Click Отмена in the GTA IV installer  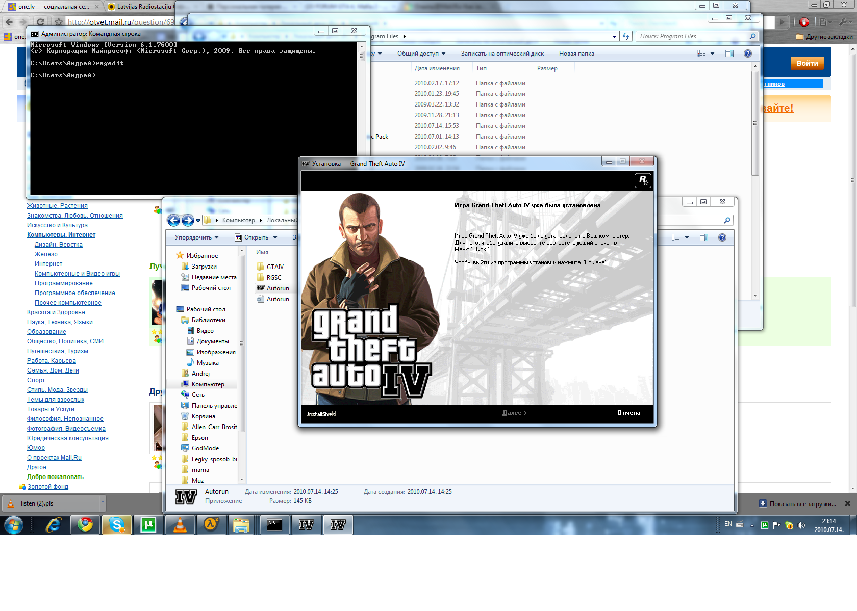point(628,413)
